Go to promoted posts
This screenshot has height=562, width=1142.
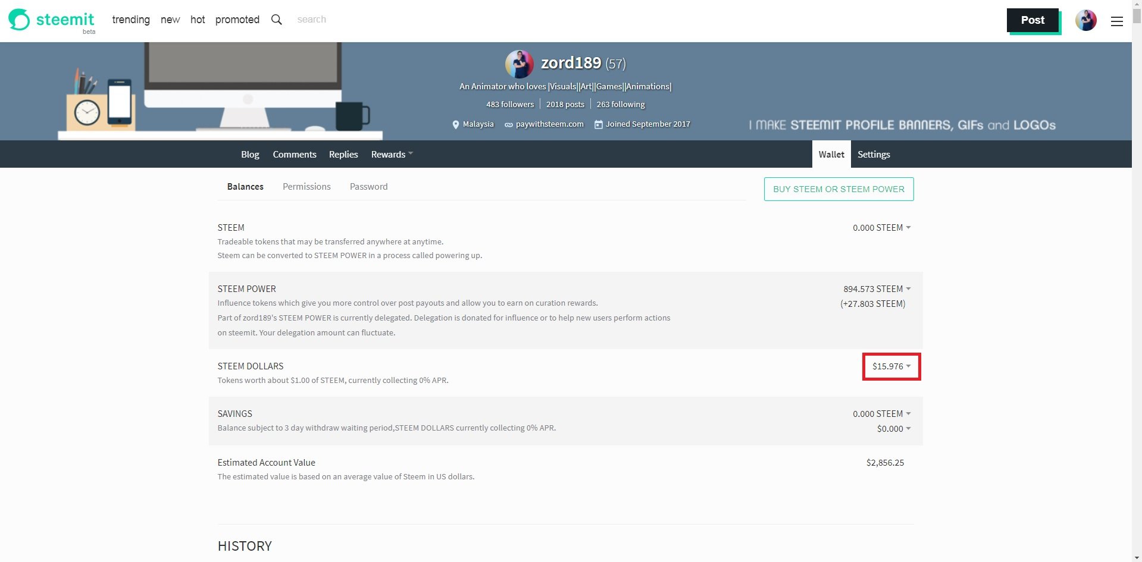click(x=237, y=20)
